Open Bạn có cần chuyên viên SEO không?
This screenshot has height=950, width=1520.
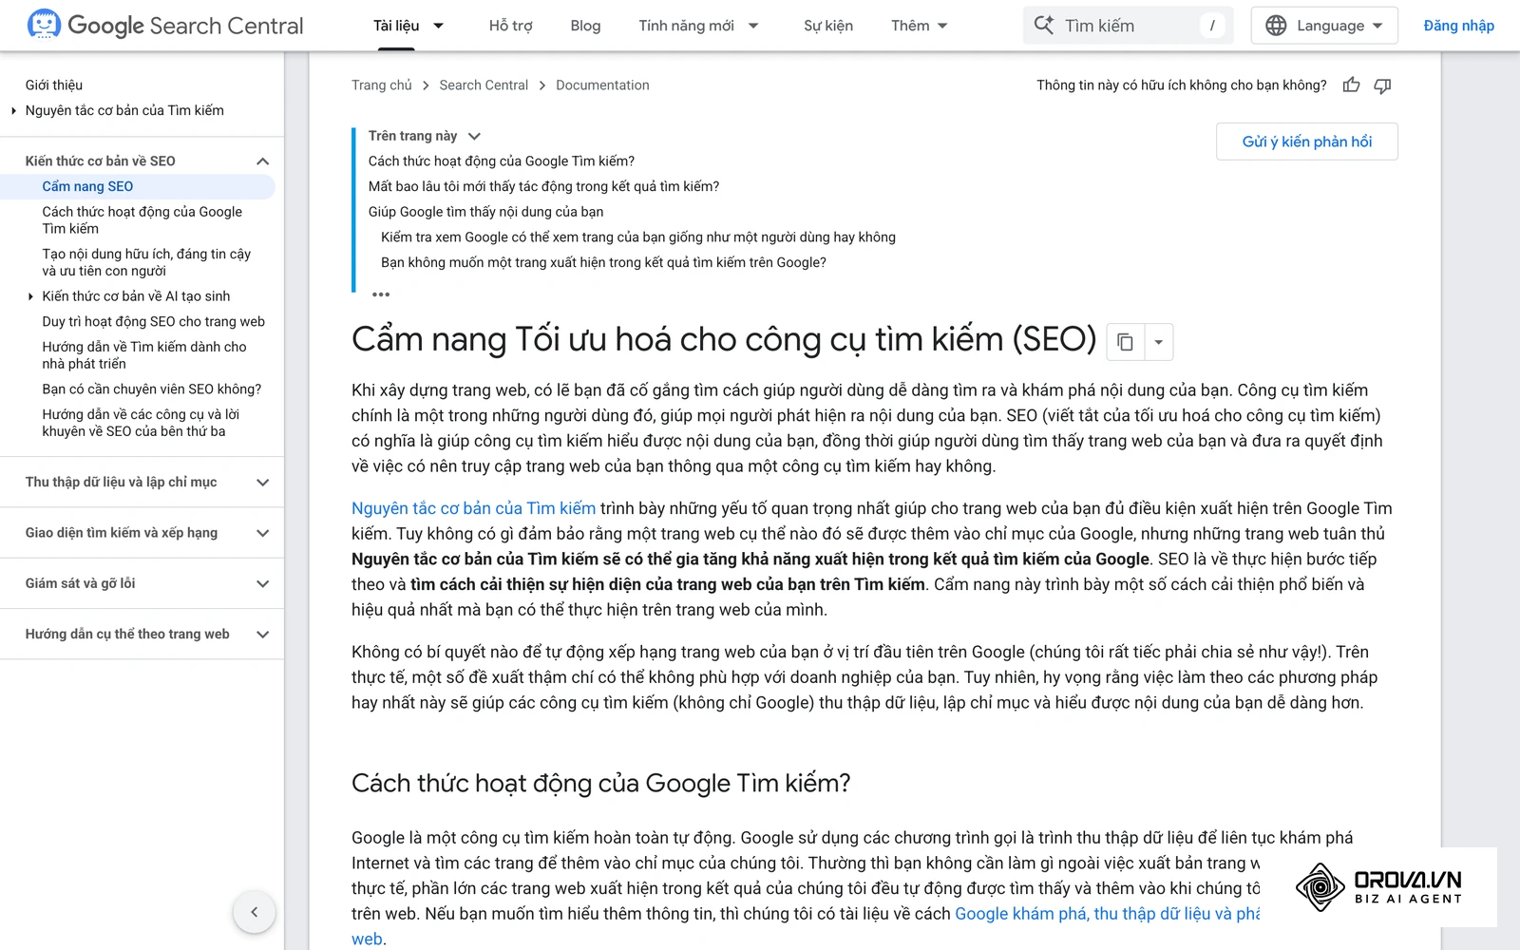coord(151,389)
